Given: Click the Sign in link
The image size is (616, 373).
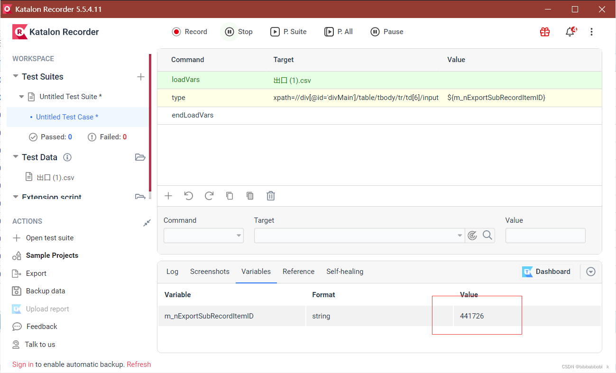Looking at the screenshot, I should 23,364.
